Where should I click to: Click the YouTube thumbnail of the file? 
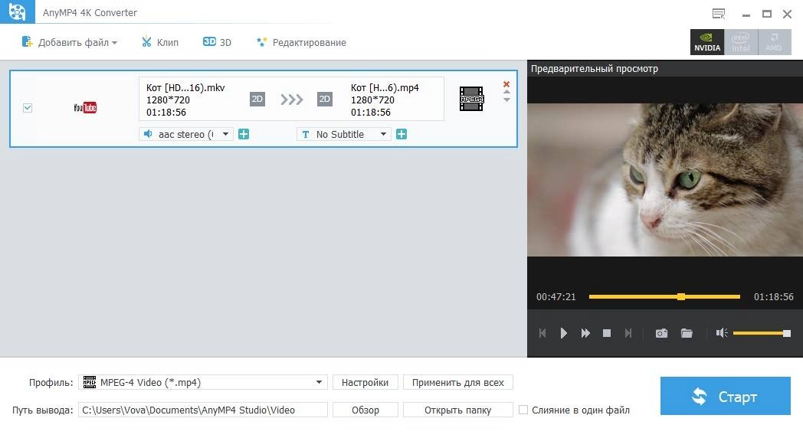[x=85, y=107]
